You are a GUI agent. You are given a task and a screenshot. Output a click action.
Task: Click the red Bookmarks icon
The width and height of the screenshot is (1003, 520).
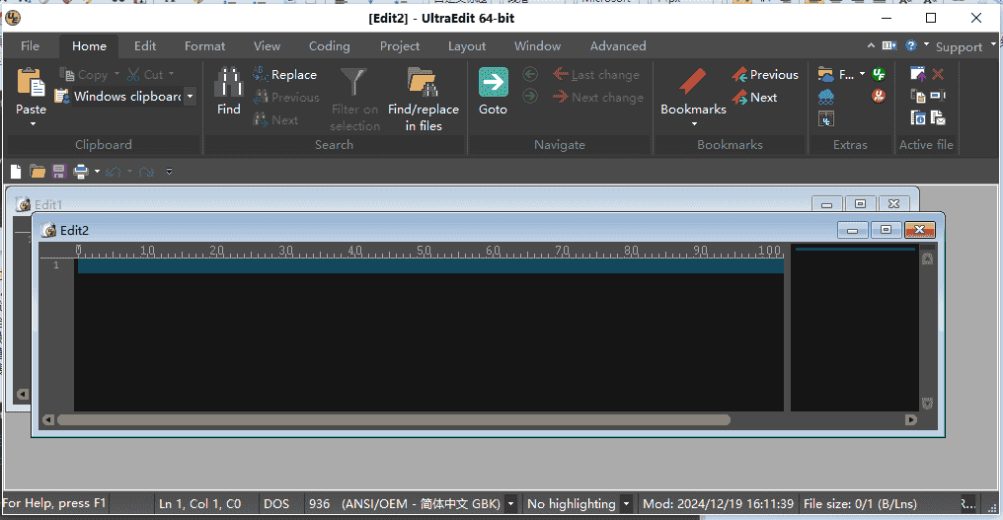693,83
